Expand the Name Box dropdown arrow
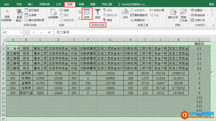The height and width of the screenshot is (121, 216). 21,32
